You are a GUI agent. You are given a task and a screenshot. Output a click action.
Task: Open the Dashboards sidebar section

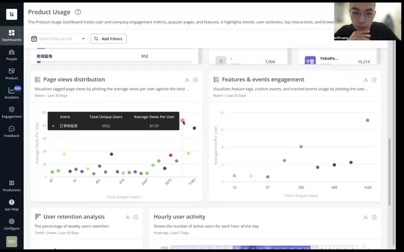pyautogui.click(x=11, y=35)
